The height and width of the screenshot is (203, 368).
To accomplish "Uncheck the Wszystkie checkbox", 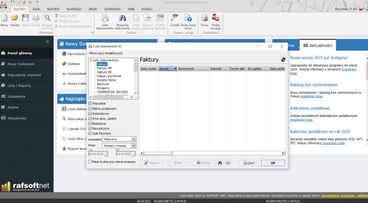I will (90, 104).
